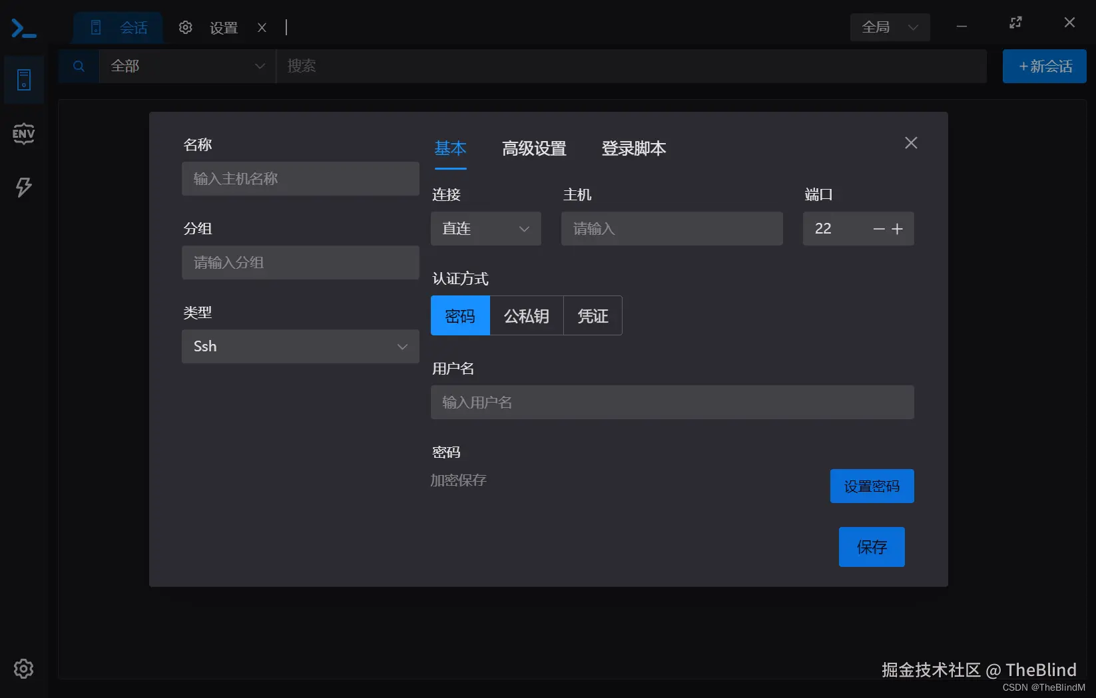Toggle the fullscreen window icon
1096x698 pixels.
point(1015,23)
